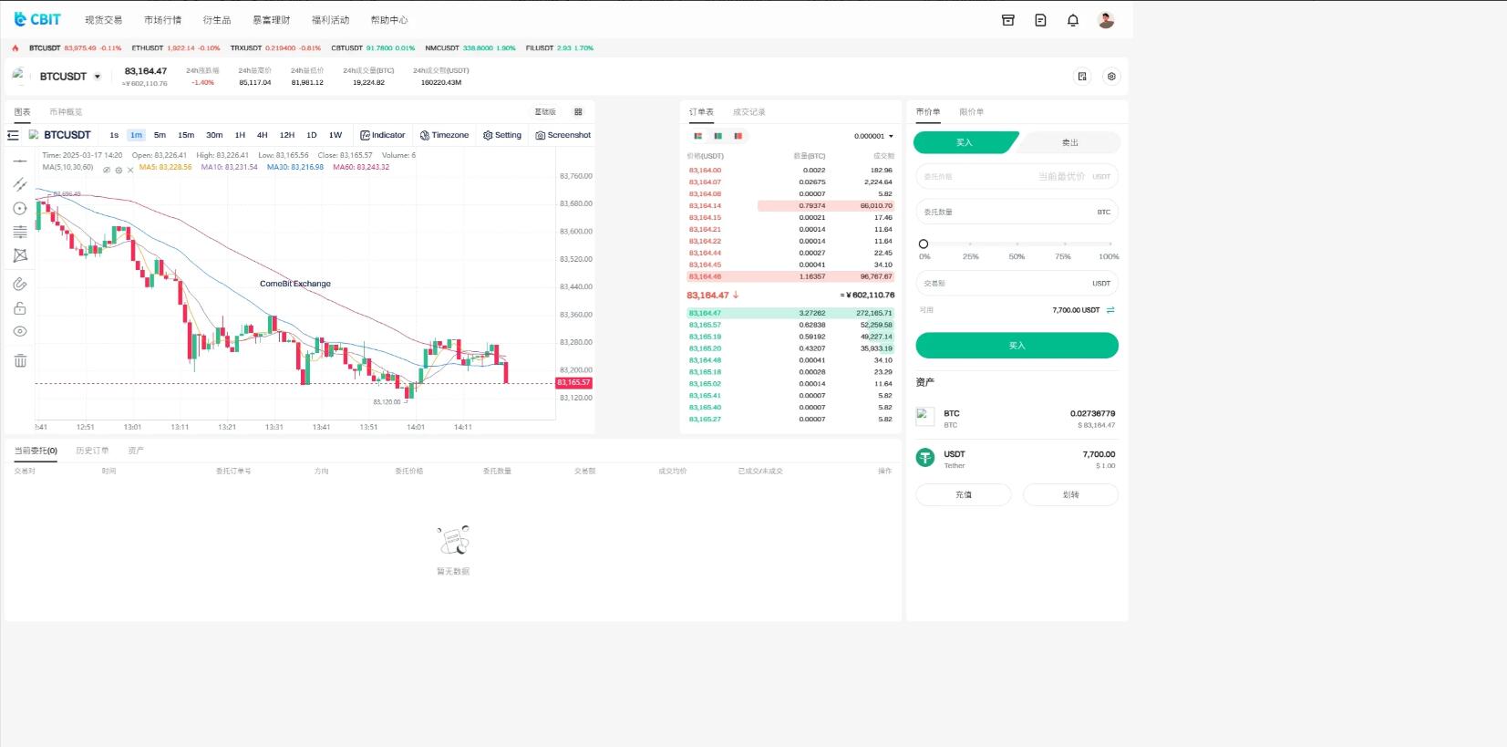Toggle drawing visibility with the eye icon
This screenshot has width=1507, height=747.
click(20, 332)
